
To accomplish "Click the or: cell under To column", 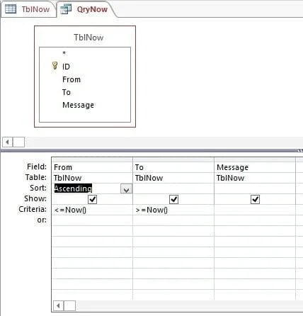I will pos(173,220).
